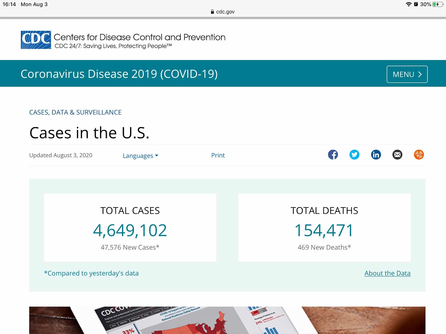The height and width of the screenshot is (334, 446).
Task: Click the 47,576 New Cases text
Action: click(130, 247)
